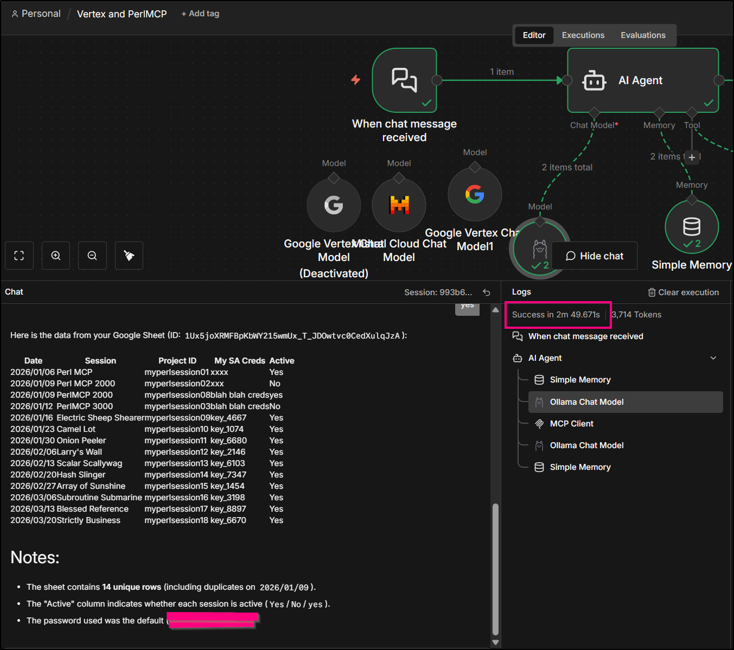Screen dimensions: 734x650
Task: Zoom in on the workflow canvas
Action: (x=56, y=256)
